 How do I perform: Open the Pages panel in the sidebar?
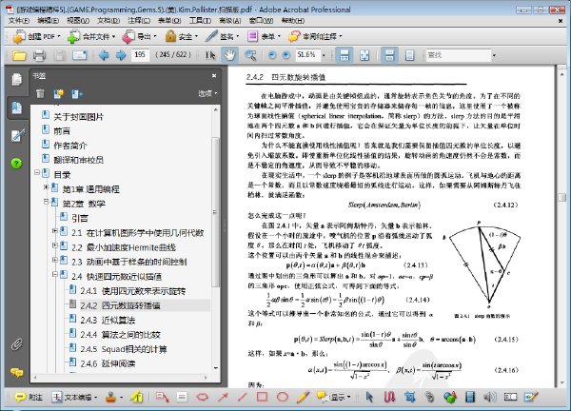coord(16,79)
